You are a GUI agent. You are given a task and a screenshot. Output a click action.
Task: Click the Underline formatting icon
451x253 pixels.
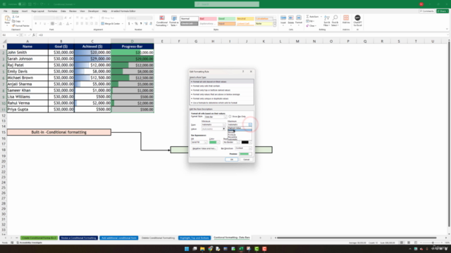pos(45,23)
